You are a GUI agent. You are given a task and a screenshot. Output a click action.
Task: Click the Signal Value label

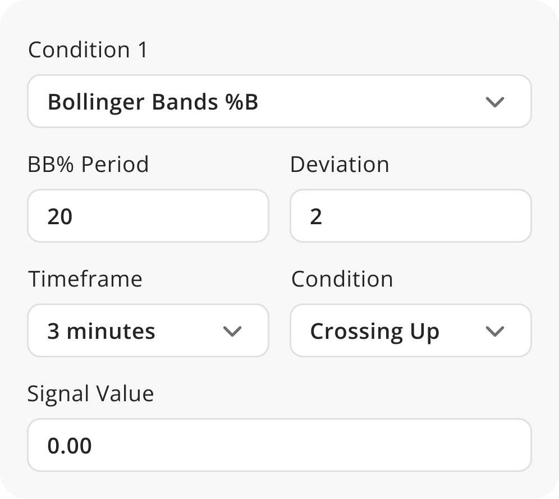[x=91, y=394]
